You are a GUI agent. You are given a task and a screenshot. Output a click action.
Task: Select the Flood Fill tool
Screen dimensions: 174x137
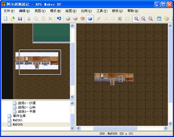120,19
